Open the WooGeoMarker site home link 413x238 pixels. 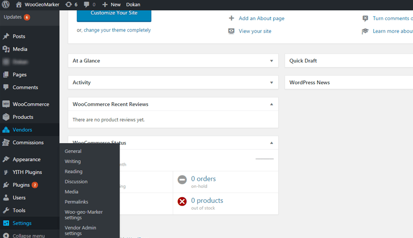(37, 5)
